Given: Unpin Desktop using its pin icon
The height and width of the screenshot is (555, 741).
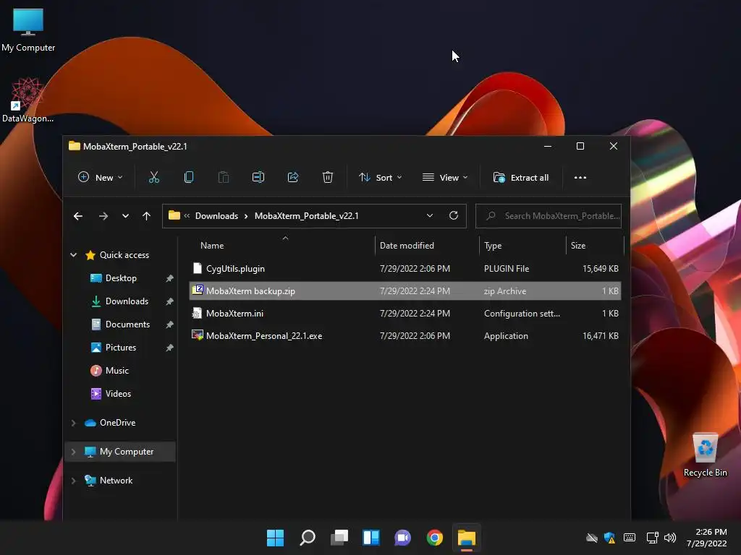Looking at the screenshot, I should click(x=169, y=278).
